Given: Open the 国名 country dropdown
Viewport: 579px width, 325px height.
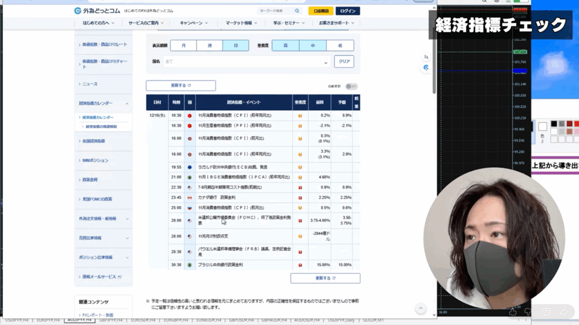Looking at the screenshot, I should pos(247,62).
